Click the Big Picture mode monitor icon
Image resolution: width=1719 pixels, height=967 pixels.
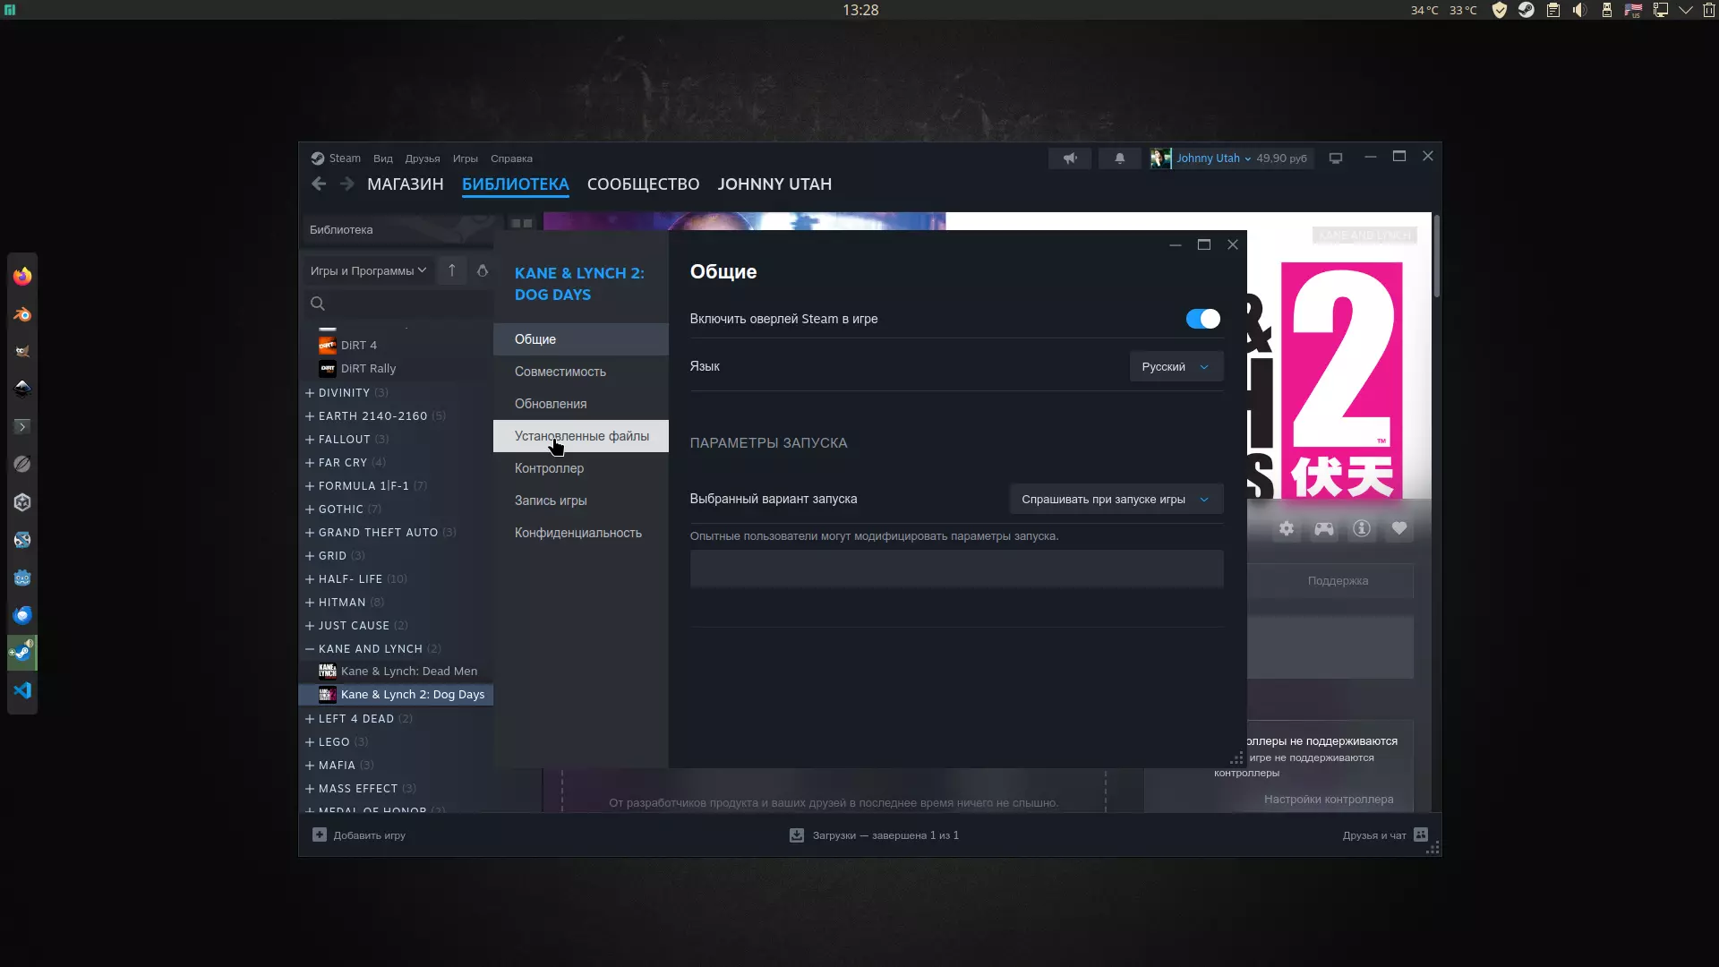1336,158
